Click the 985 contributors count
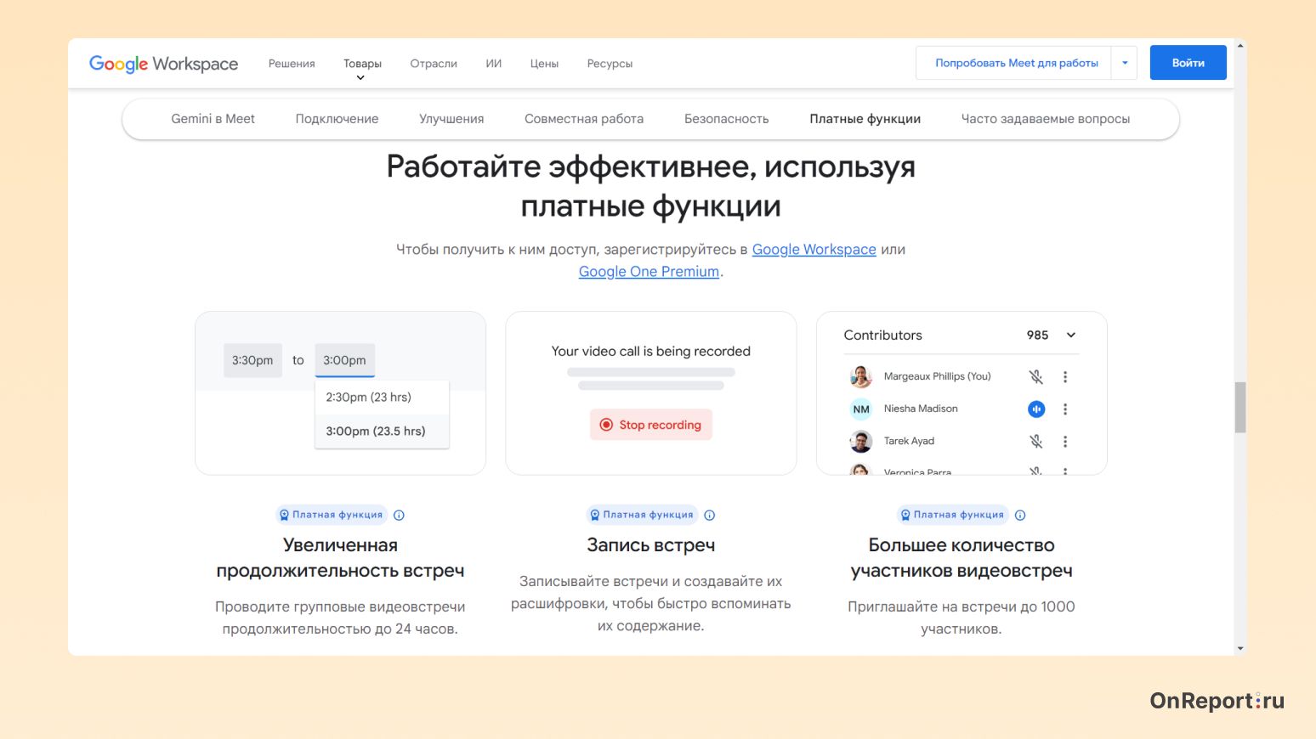 point(1038,335)
